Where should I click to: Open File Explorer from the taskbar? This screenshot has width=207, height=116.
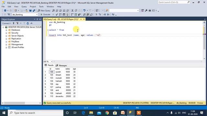click(91, 113)
